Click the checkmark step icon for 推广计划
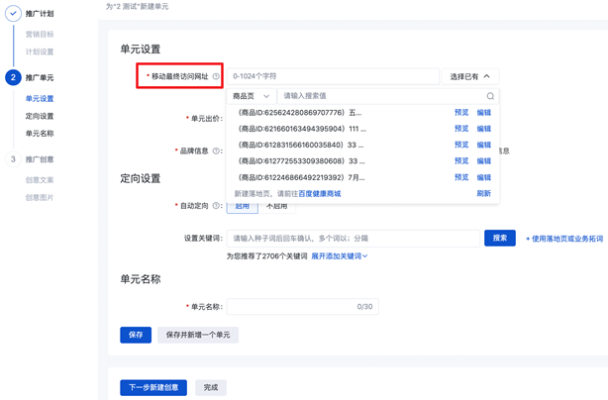The width and height of the screenshot is (608, 400). [13, 14]
